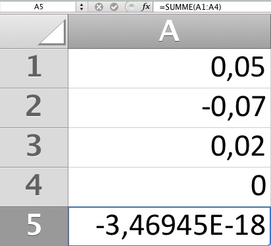Select cell A4 containing 0
This screenshot has height=246, width=271.
click(170, 187)
